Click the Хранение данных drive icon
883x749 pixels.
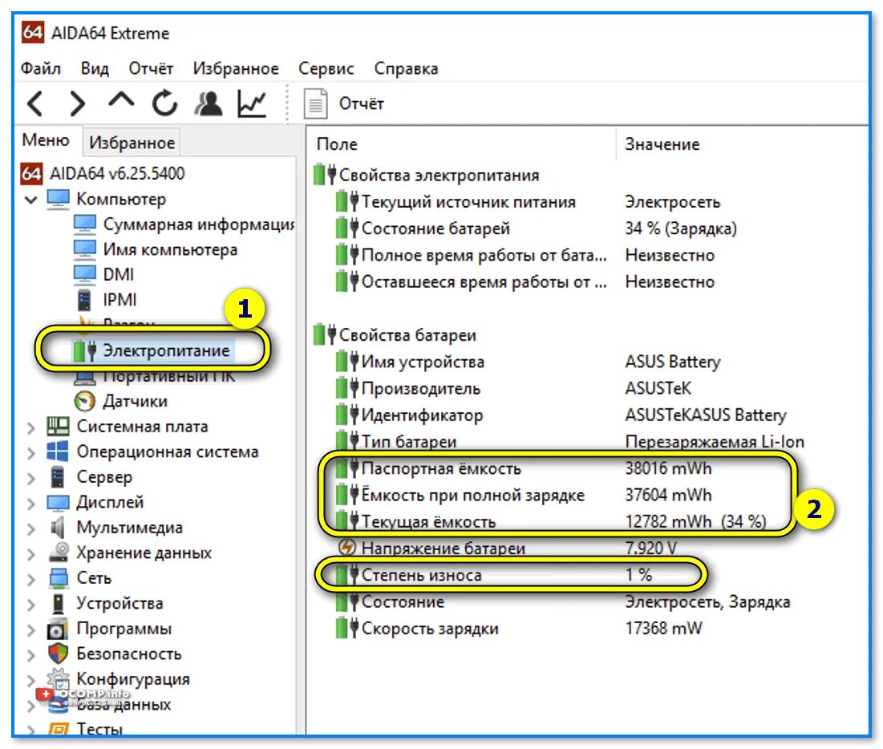pyautogui.click(x=58, y=553)
